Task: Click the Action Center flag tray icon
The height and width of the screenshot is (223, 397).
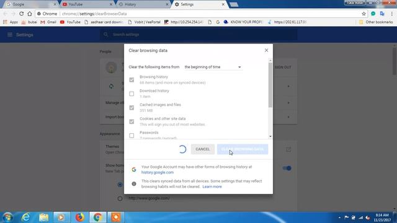Action: click(x=346, y=217)
